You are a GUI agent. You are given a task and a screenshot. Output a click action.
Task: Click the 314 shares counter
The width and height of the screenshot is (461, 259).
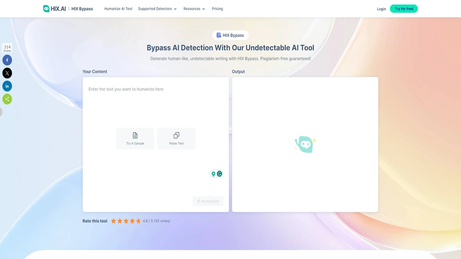(7, 48)
